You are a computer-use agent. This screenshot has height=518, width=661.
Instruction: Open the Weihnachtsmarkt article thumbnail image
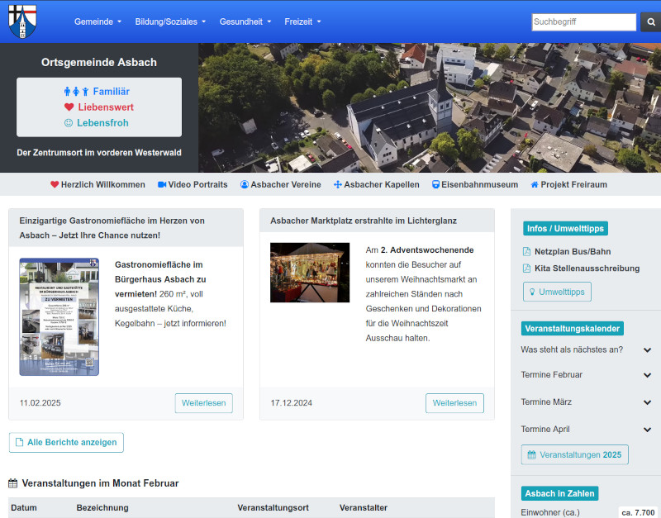[x=310, y=273]
